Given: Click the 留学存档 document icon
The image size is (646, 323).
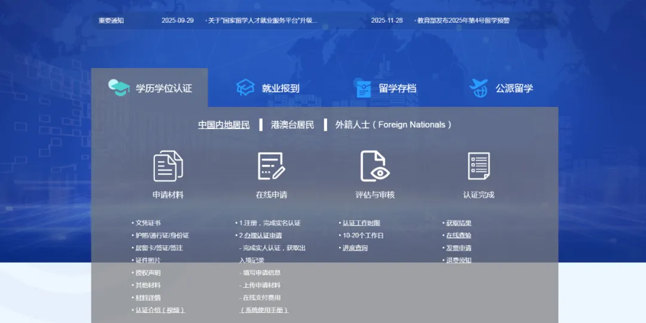Looking at the screenshot, I should click(x=363, y=88).
